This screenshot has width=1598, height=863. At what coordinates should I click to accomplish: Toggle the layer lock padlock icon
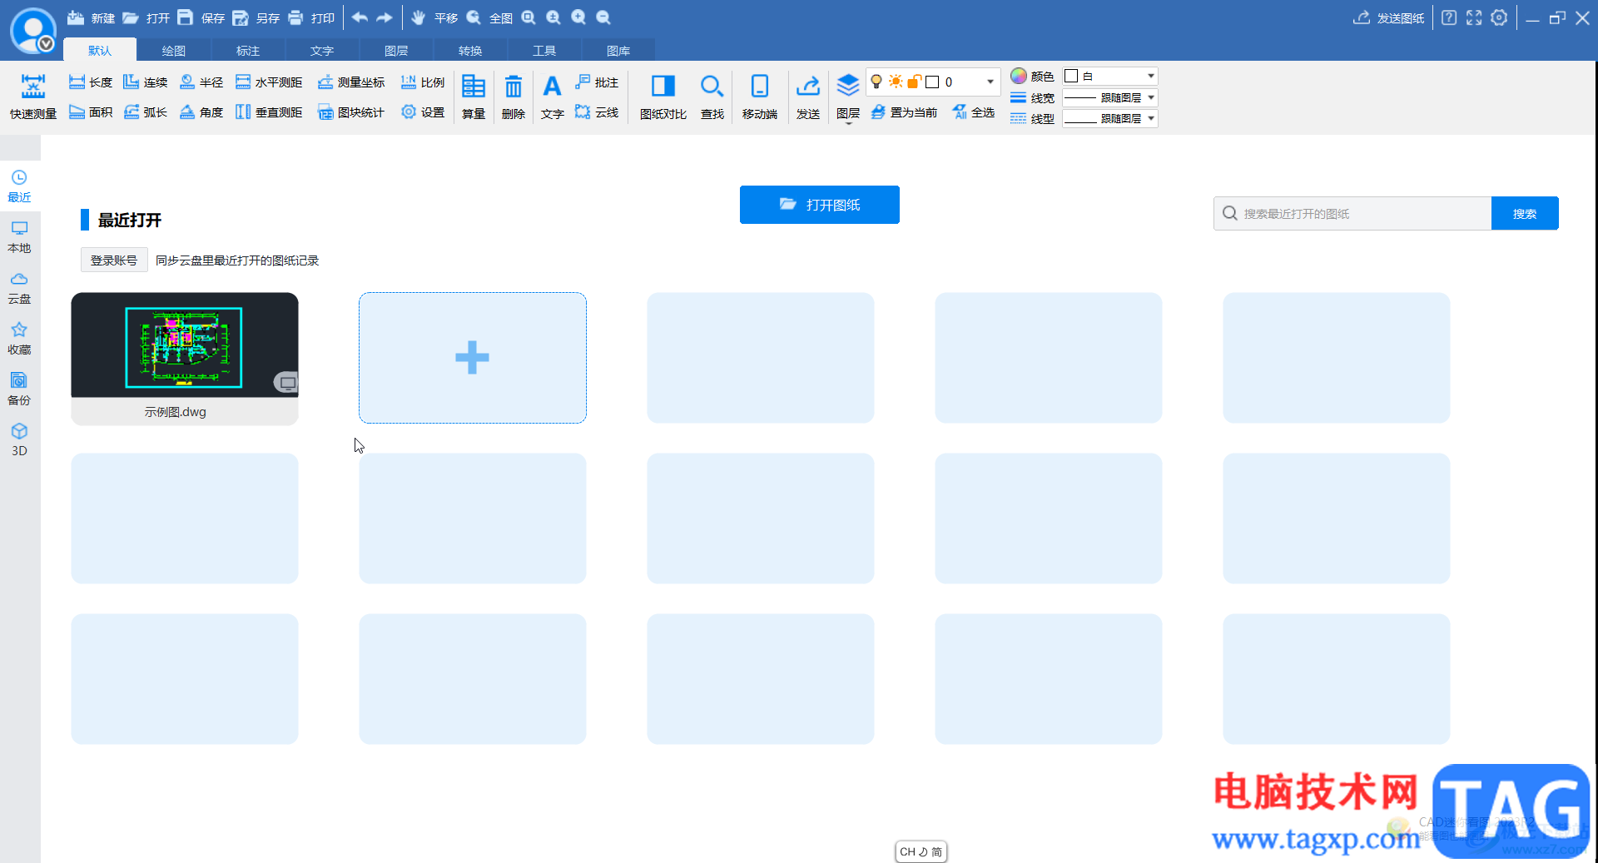914,82
